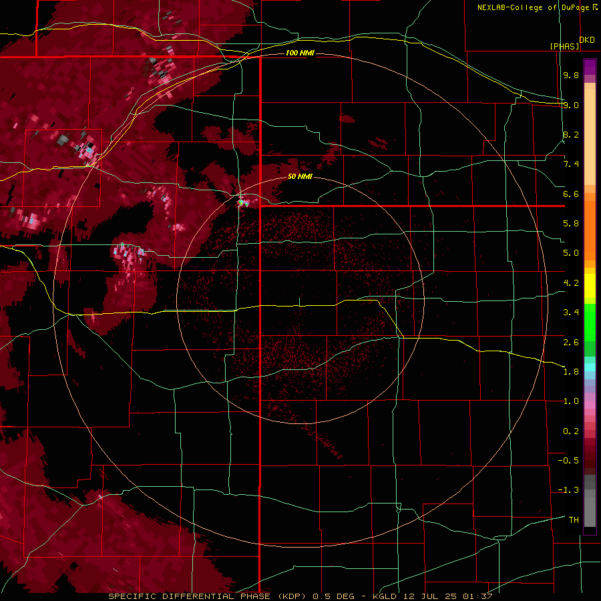Click the purple top segment of the color bar
Screen dimensions: 601x601
click(590, 67)
